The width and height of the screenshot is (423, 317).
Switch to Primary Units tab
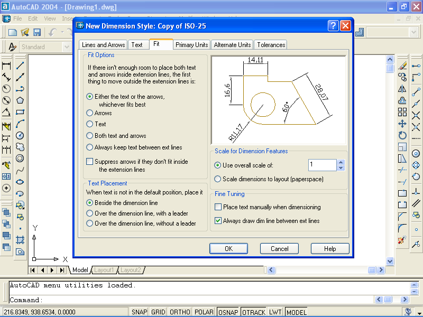click(x=191, y=45)
